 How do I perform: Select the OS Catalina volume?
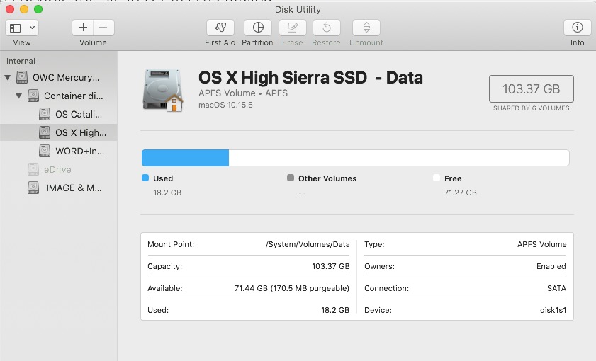59,114
